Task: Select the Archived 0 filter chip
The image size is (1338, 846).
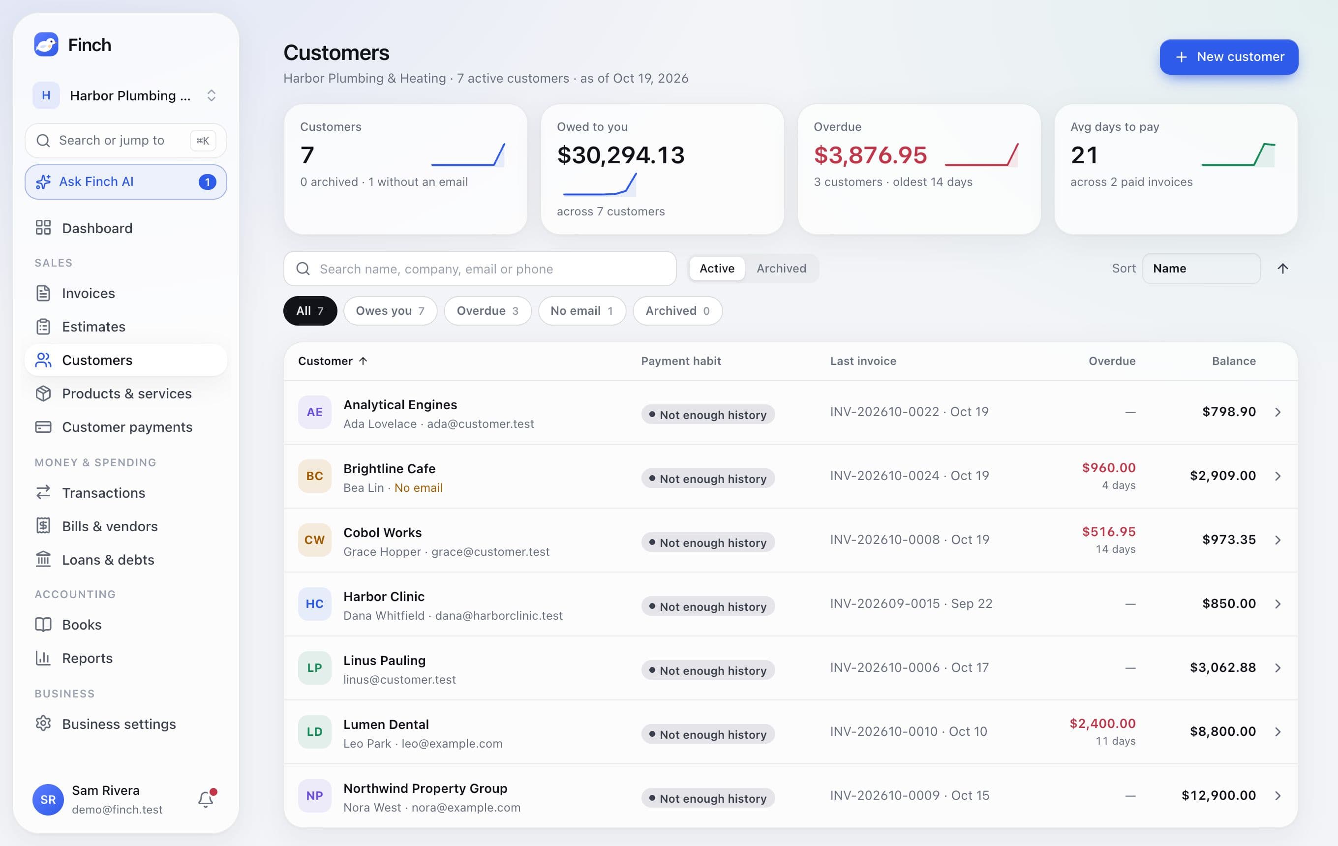Action: click(677, 310)
